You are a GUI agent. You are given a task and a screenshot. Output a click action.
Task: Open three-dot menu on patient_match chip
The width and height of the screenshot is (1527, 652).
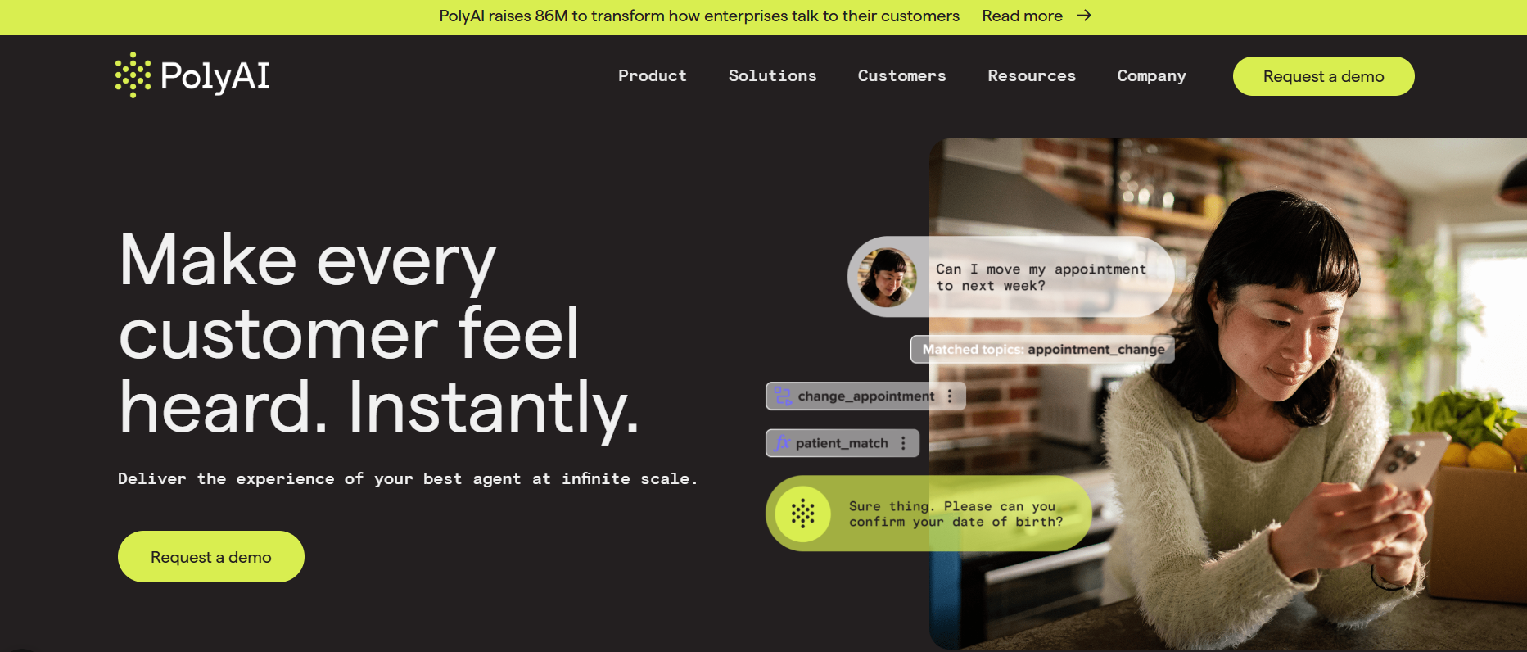point(903,443)
